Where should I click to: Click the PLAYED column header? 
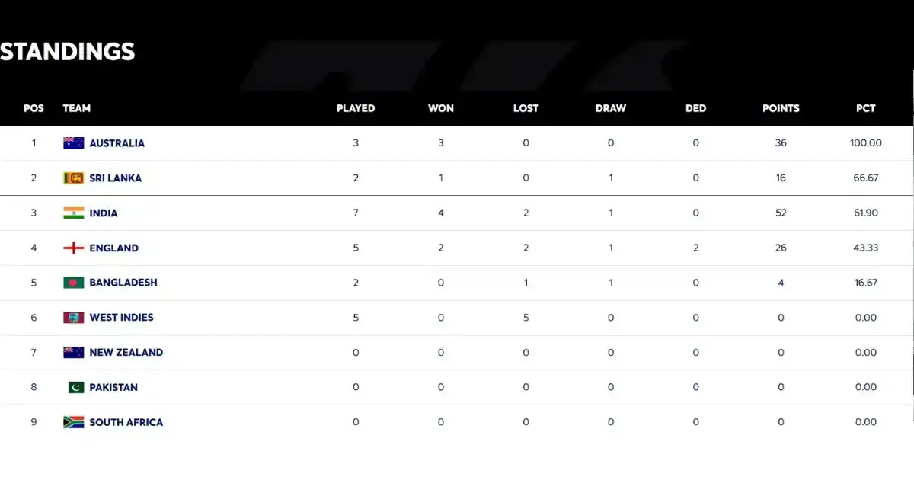(x=356, y=108)
